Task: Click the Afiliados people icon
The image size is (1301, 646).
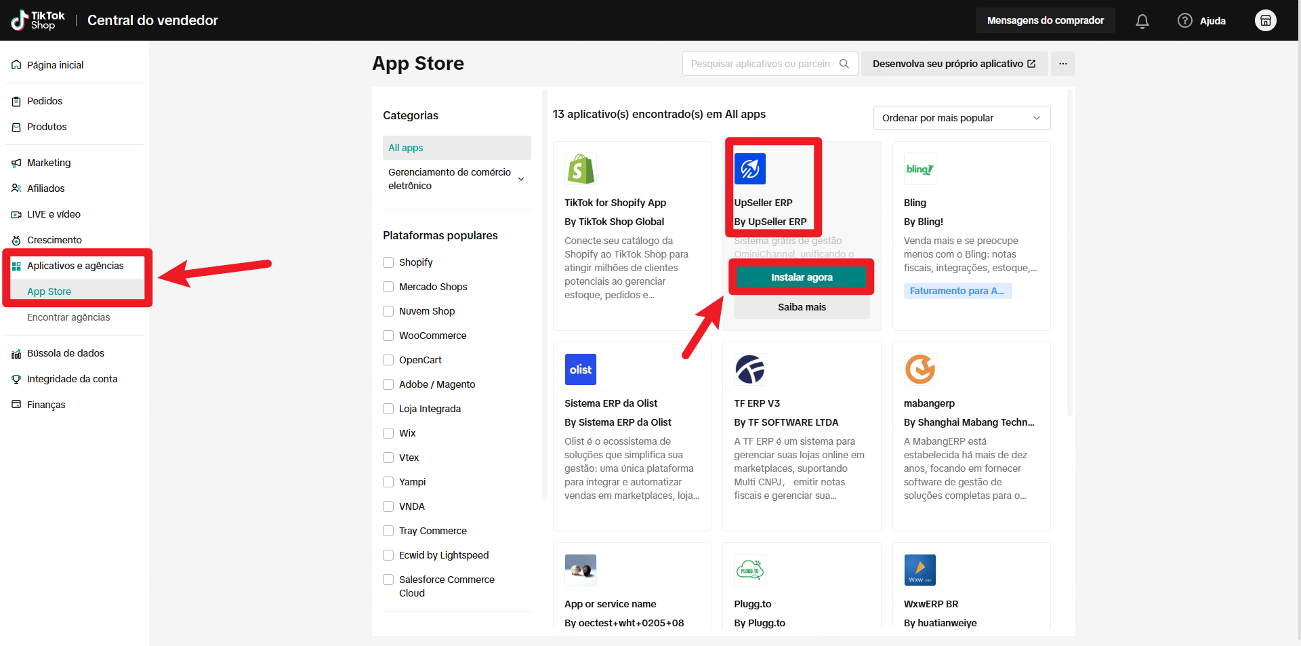Action: point(16,188)
